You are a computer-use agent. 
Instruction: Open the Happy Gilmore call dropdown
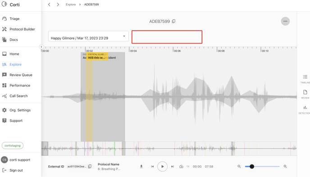88,36
